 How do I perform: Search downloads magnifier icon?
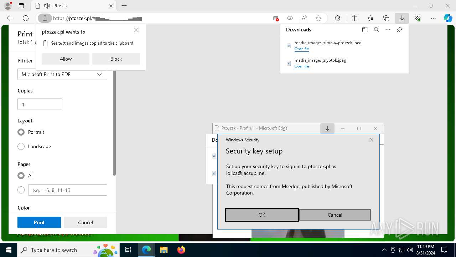pyautogui.click(x=376, y=30)
